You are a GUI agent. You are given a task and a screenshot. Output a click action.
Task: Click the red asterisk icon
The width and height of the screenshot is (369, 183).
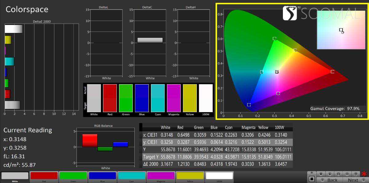pos(365,174)
